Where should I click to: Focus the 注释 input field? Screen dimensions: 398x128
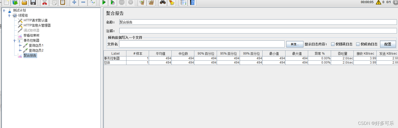(x=258, y=31)
